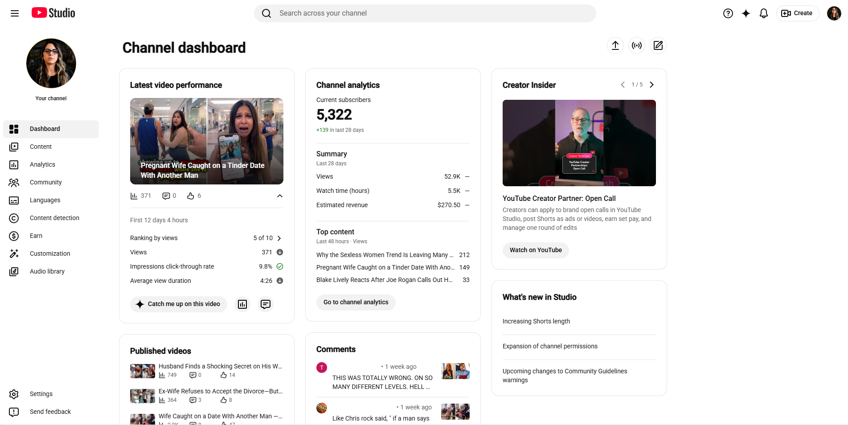
Task: Click the Views down-arrow indicator
Action: point(280,252)
